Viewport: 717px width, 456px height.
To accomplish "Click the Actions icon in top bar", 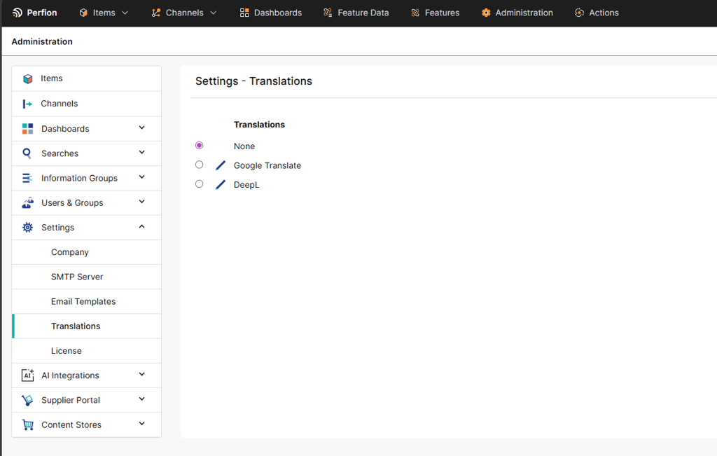I will click(579, 13).
